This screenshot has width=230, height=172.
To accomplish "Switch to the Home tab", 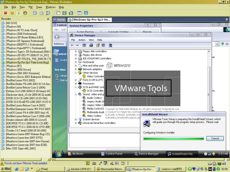I will tap(59, 19).
